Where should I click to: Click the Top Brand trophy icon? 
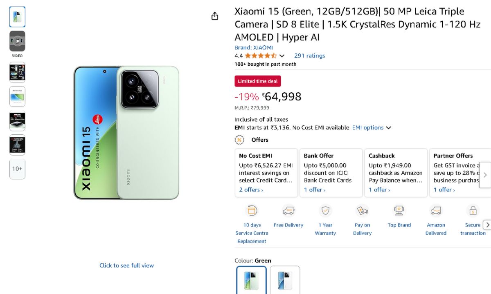click(x=399, y=210)
